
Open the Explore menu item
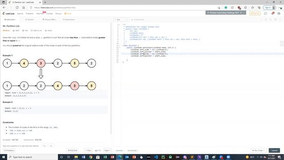click(20, 14)
